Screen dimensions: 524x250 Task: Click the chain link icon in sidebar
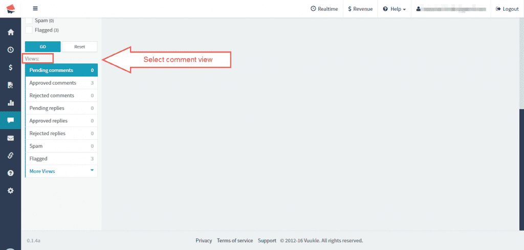click(10, 156)
